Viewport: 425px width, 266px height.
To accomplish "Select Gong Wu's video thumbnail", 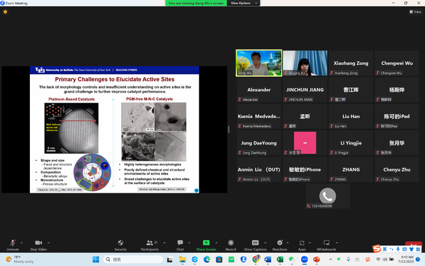I will click(259, 63).
